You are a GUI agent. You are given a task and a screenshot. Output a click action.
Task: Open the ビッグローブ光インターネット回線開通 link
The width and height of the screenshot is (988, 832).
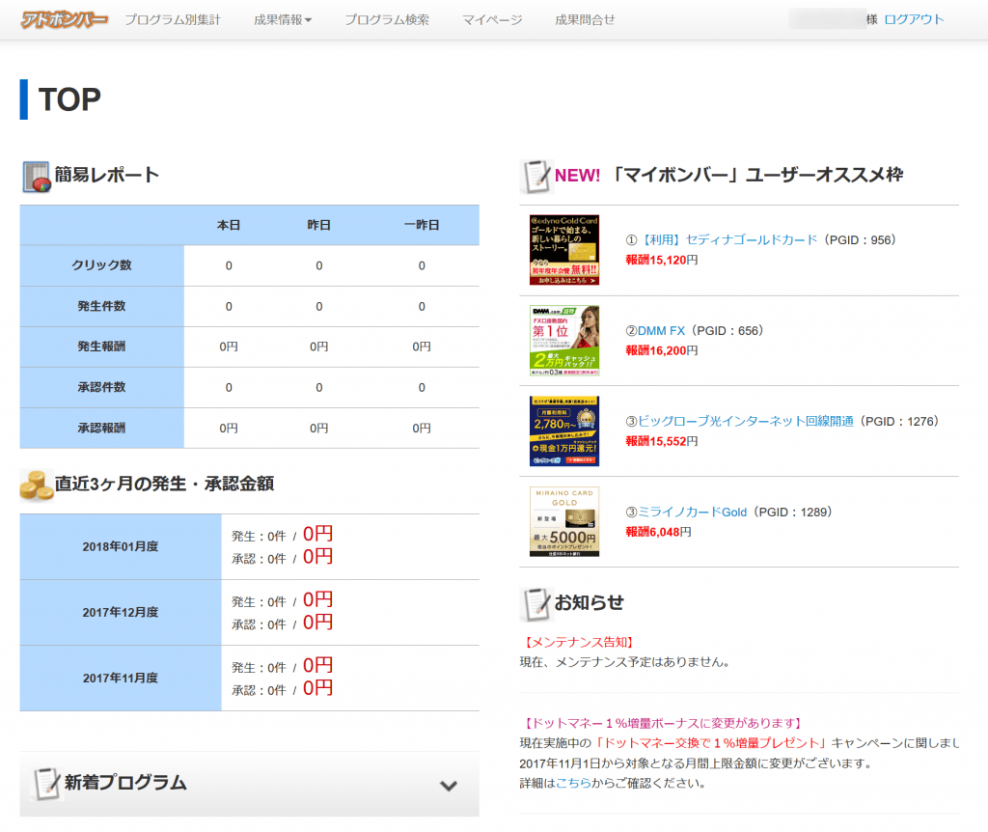(746, 422)
